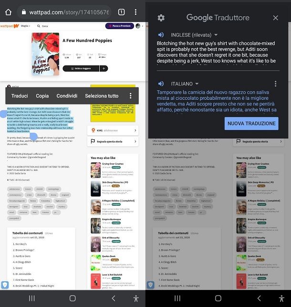Open chapter 7. First Name Basis, left screen

[23, 280]
